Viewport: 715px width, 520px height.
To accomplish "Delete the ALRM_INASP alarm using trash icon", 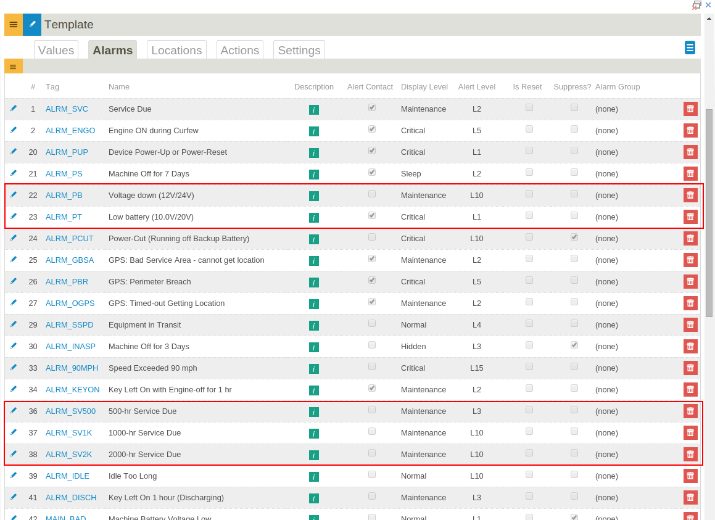I will (690, 346).
